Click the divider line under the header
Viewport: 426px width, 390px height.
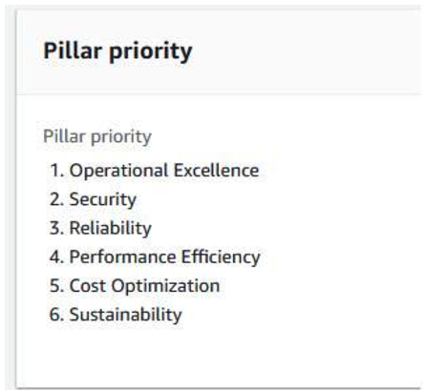[x=219, y=94]
